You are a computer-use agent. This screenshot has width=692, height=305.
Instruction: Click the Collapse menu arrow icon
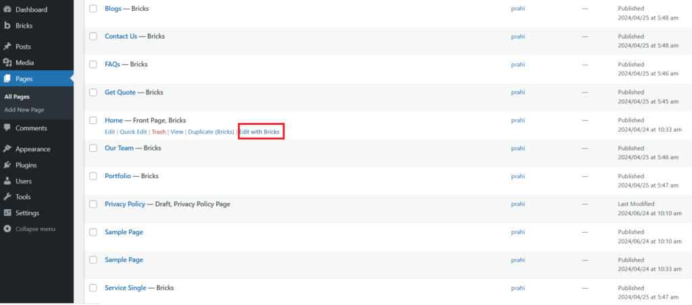coord(7,229)
